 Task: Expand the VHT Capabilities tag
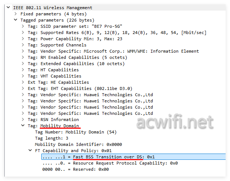(23, 76)
